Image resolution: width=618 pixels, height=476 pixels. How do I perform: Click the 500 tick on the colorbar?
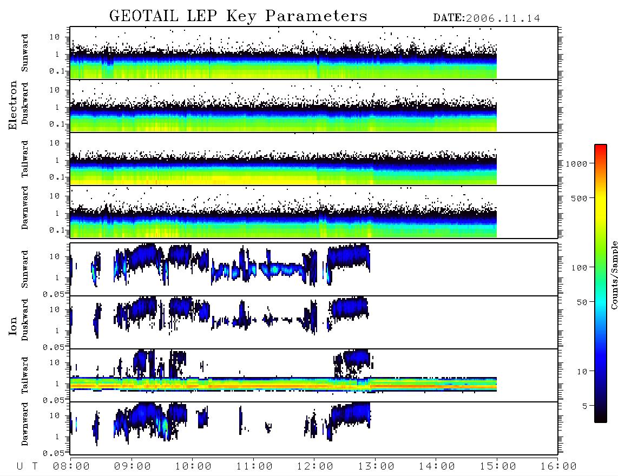pyautogui.click(x=579, y=198)
